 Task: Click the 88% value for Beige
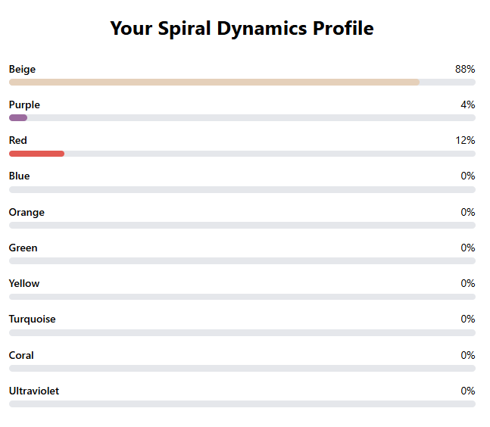465,69
